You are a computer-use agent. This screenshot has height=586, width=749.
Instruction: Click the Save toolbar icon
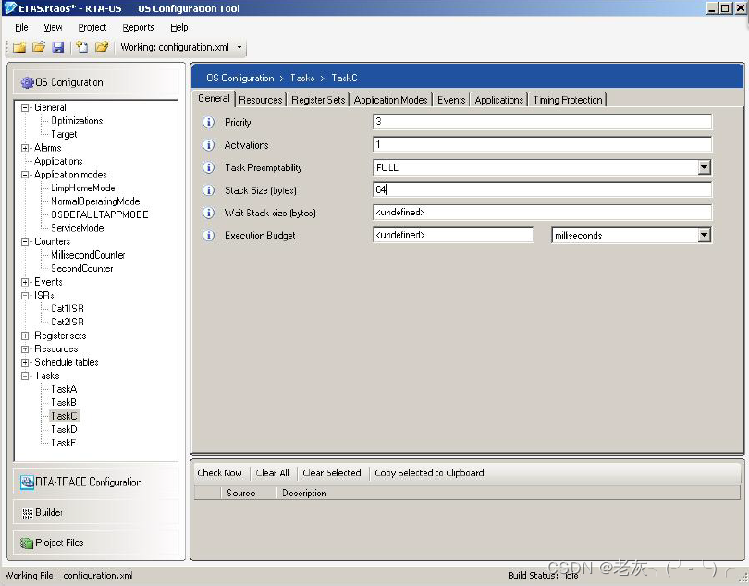click(58, 47)
